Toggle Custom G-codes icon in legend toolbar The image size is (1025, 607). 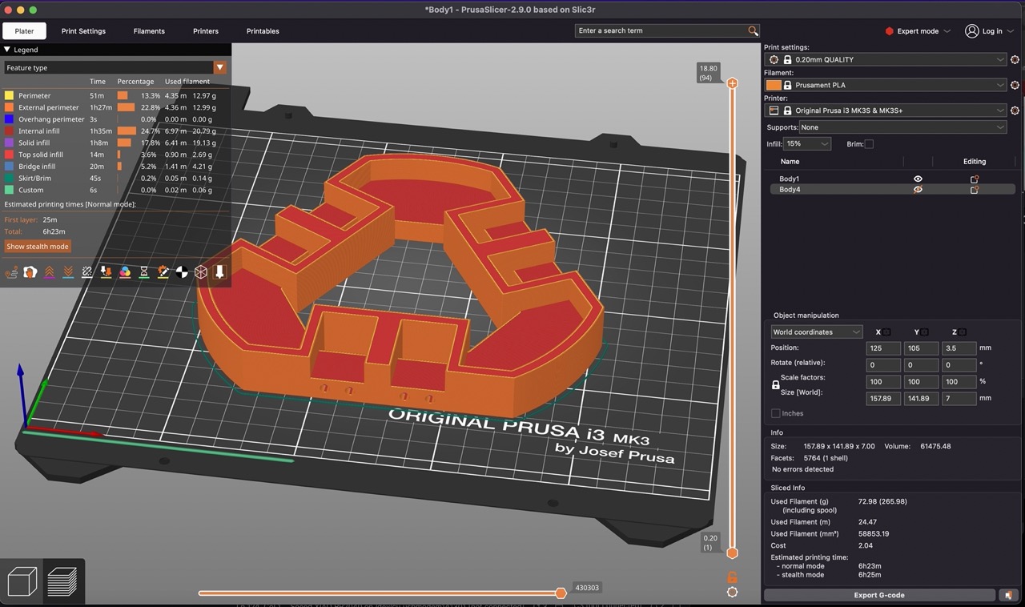[x=163, y=272]
